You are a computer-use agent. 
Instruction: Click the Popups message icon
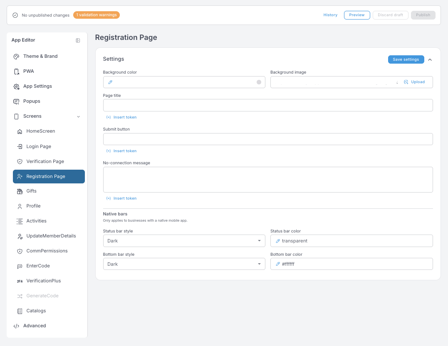click(x=16, y=101)
